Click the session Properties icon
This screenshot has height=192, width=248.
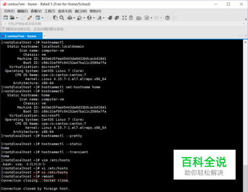(38, 18)
